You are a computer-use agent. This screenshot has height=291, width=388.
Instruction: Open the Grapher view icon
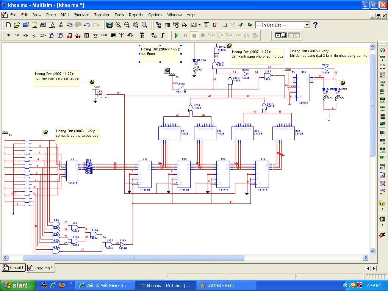point(194,25)
